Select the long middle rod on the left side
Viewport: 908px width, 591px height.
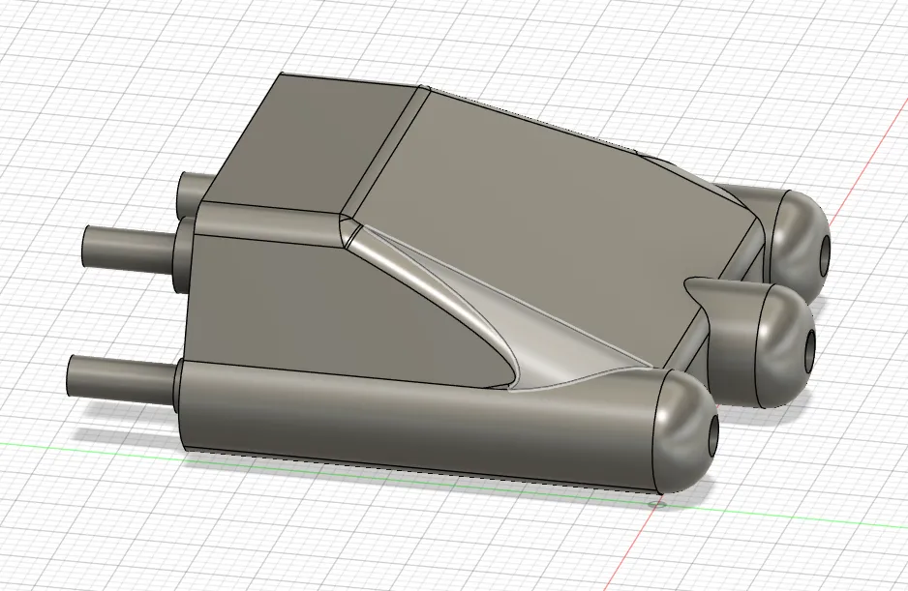click(129, 248)
